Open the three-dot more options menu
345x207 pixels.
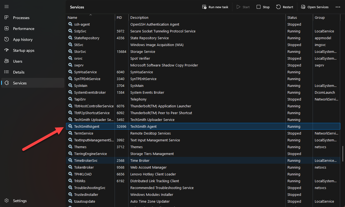point(338,7)
